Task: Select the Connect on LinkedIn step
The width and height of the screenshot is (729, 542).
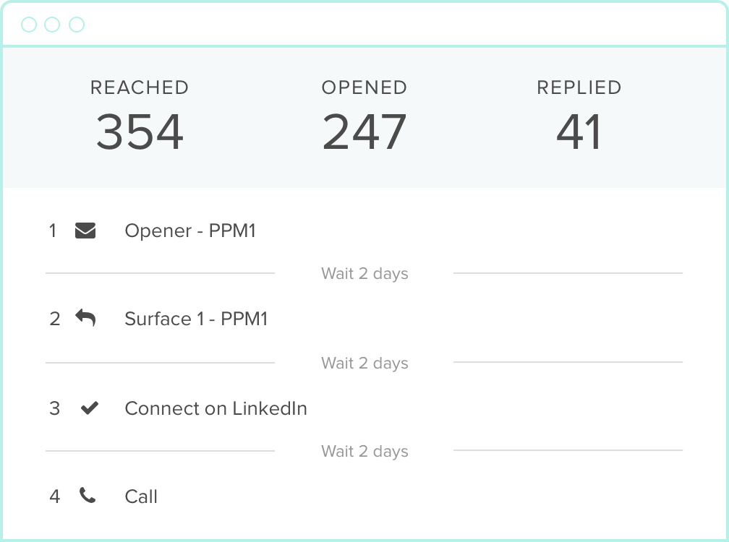Action: [216, 408]
